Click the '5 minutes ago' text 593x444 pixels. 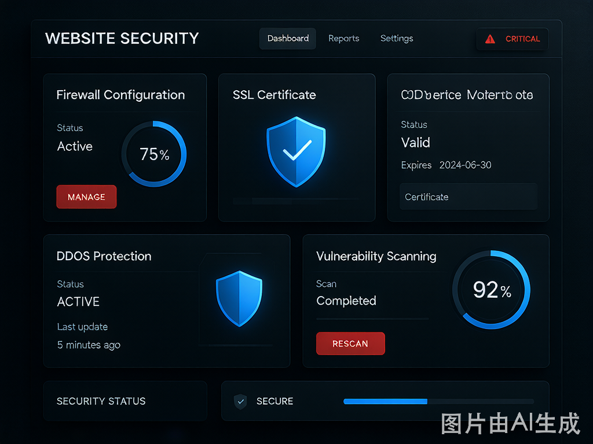tap(89, 345)
